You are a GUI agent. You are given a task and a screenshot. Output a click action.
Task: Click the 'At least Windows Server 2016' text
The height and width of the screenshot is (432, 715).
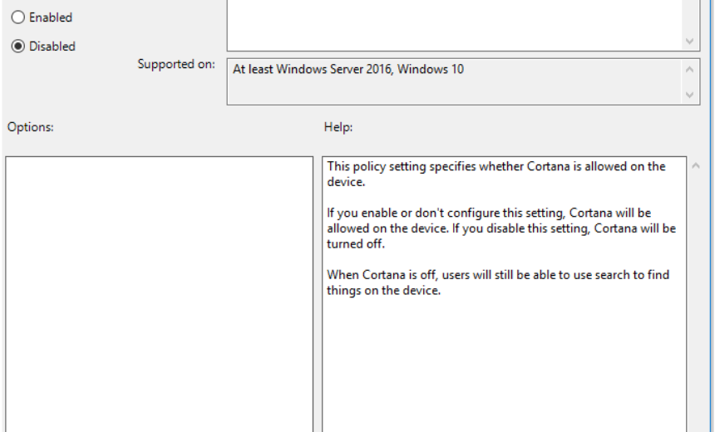pos(348,70)
